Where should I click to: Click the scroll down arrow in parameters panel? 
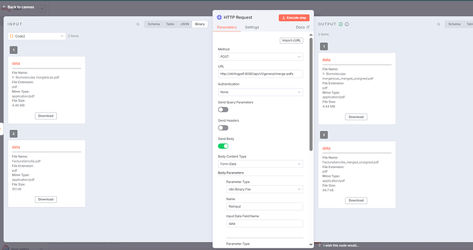click(311, 245)
